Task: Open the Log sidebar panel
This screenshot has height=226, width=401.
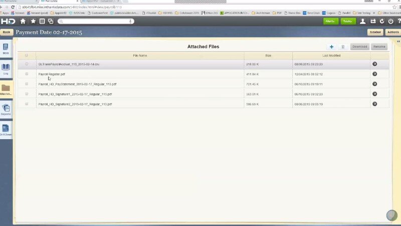Action: pos(6,69)
